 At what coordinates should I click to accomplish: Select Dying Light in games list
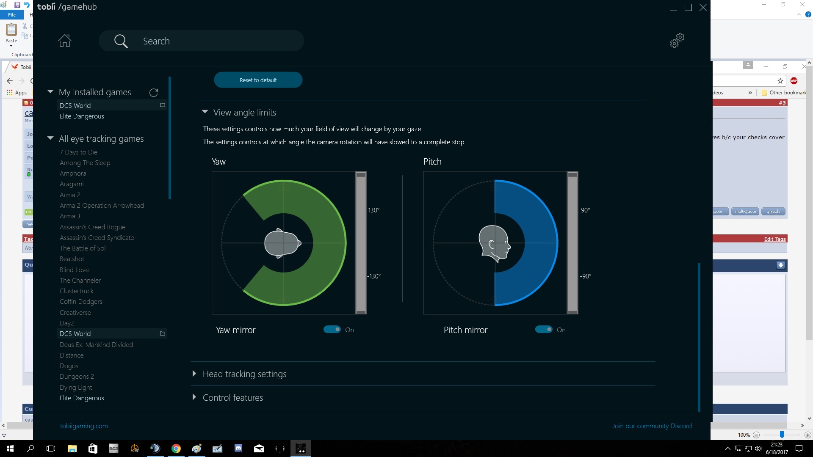(x=76, y=388)
